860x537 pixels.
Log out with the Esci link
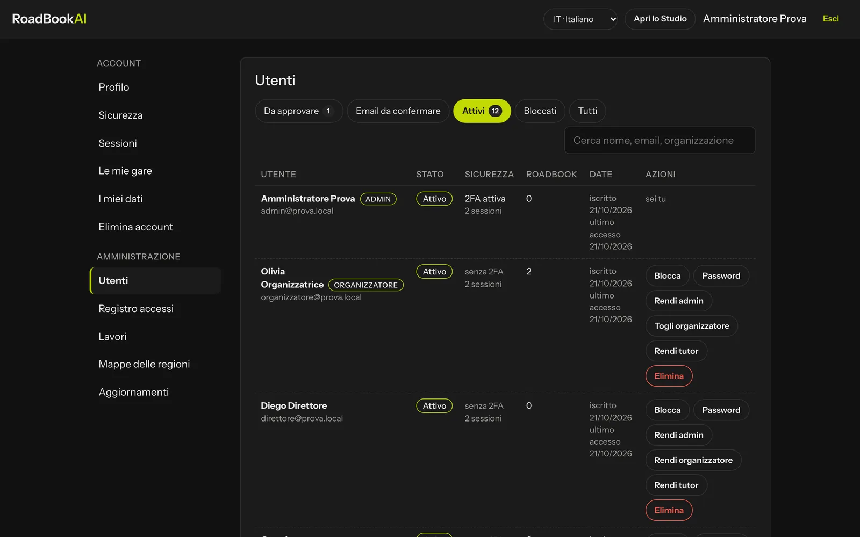830,19
